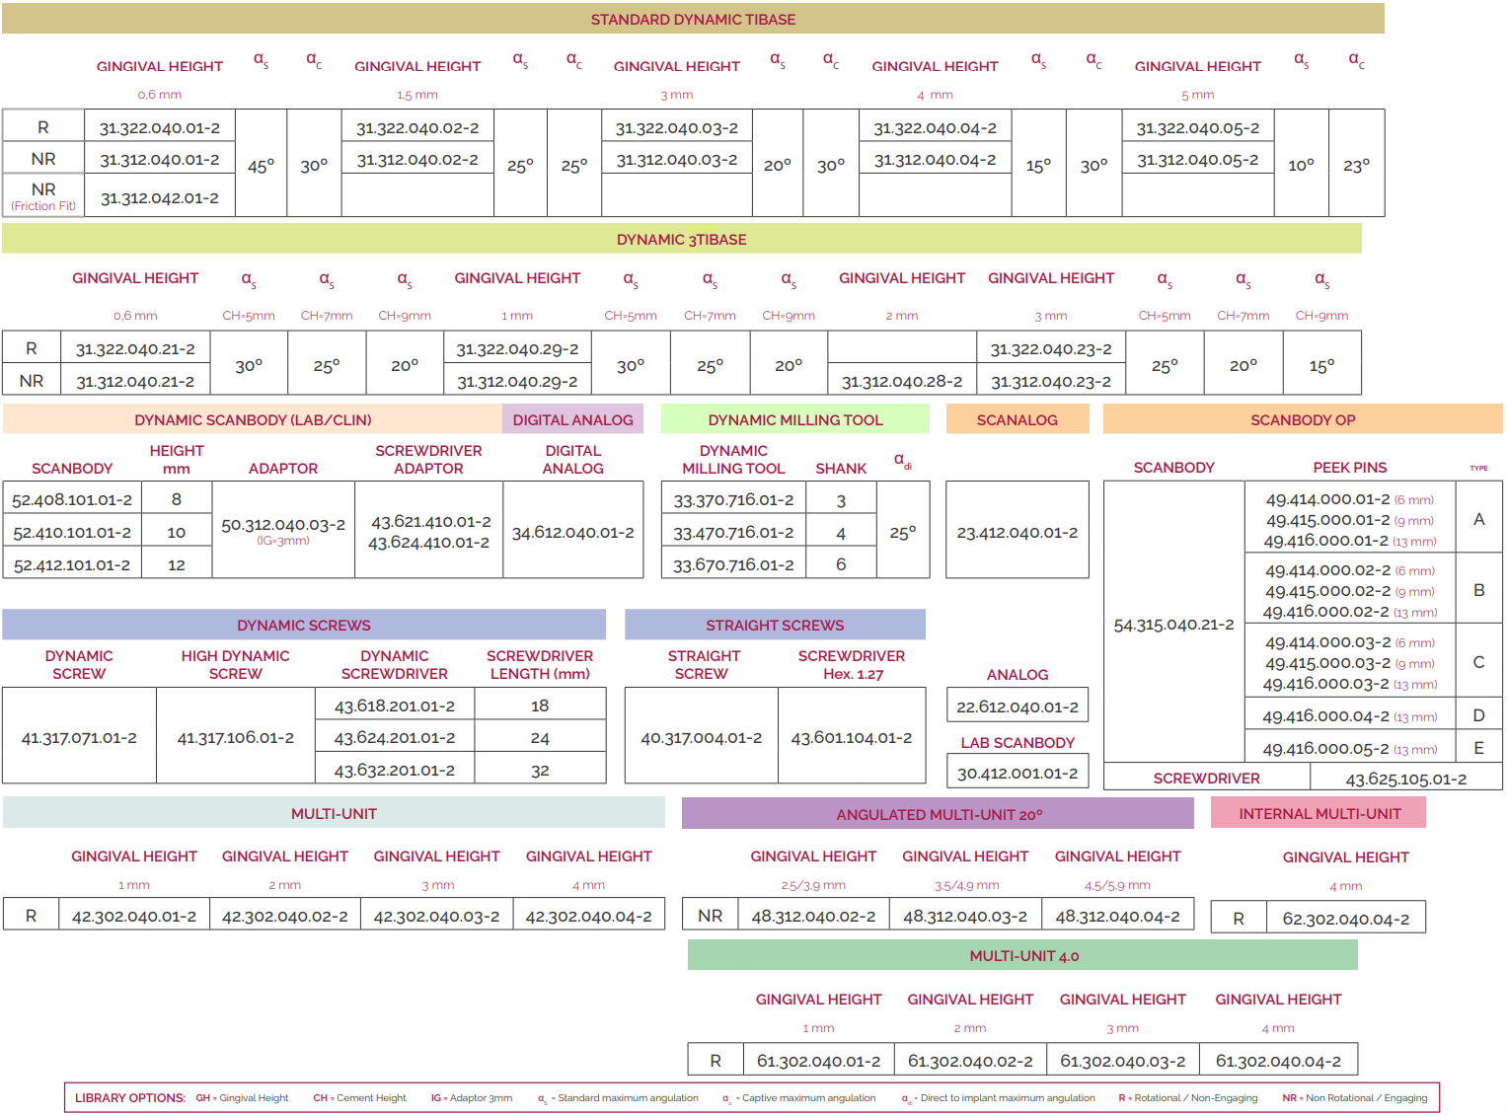Select Internal Multi-Unit part 62.302.040.04-2

pos(1346,920)
